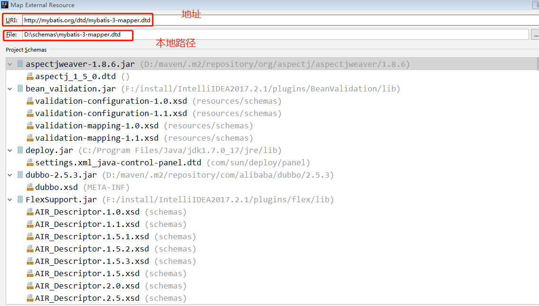Click the XSD icon of AIR_Descriptor.1.0.xsd

click(x=30, y=212)
